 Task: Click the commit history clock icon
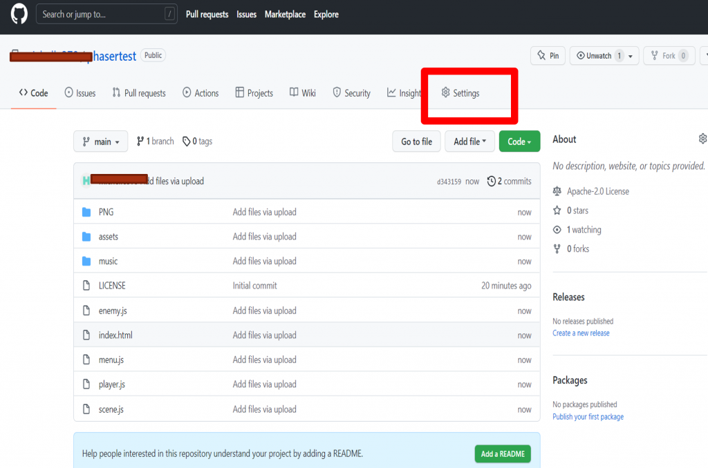pos(492,182)
